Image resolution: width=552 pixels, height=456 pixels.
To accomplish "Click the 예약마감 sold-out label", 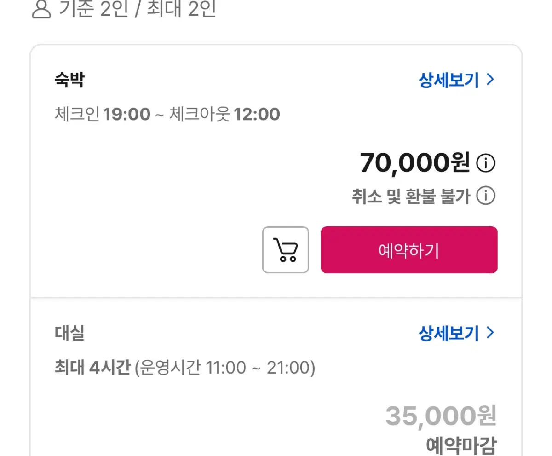I will point(461,445).
